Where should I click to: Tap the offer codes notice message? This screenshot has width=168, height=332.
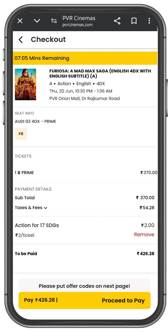click(x=84, y=286)
